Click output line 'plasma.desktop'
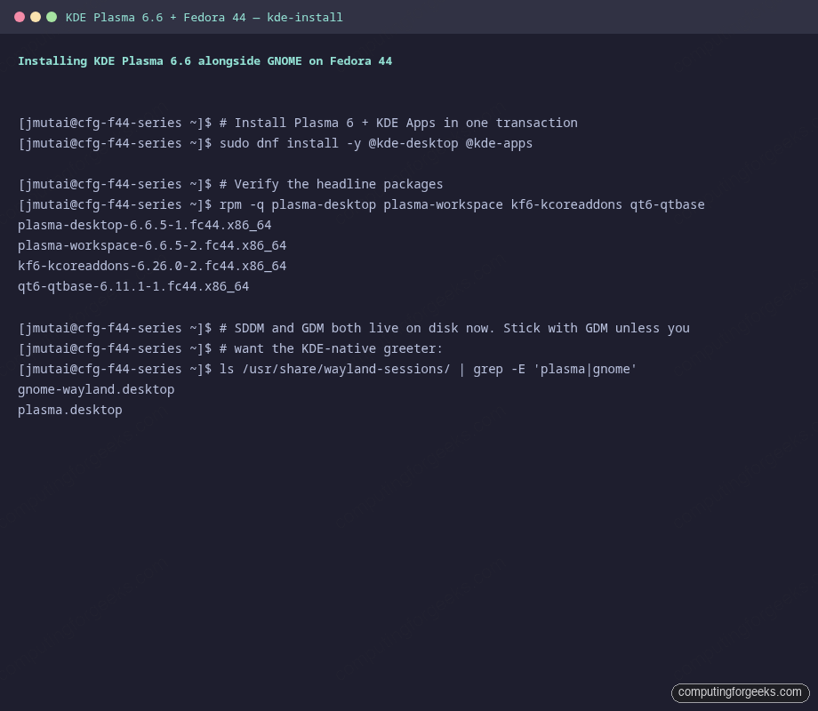 70,410
